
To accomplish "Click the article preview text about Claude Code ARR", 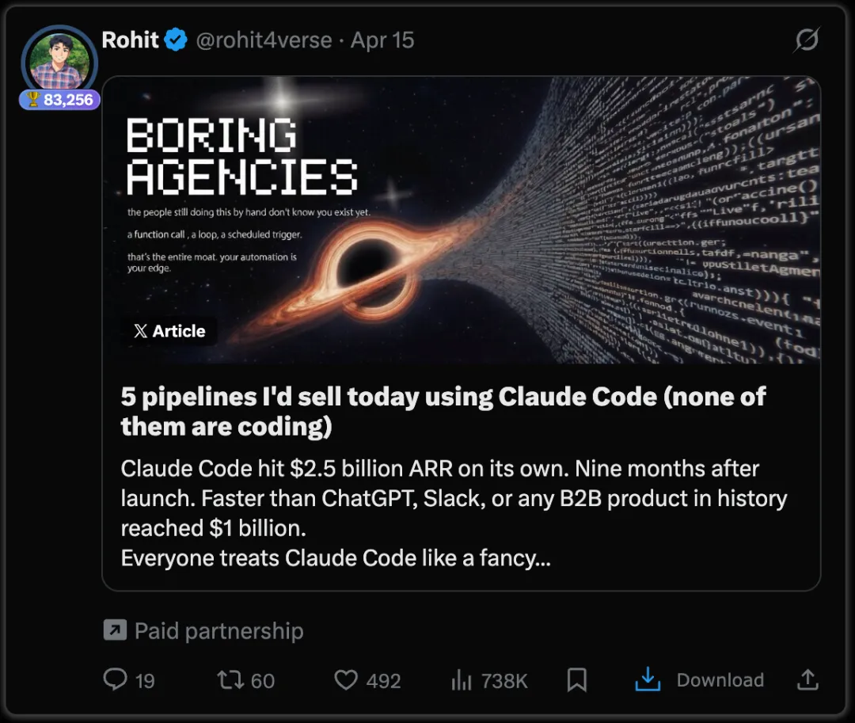I will [x=454, y=513].
